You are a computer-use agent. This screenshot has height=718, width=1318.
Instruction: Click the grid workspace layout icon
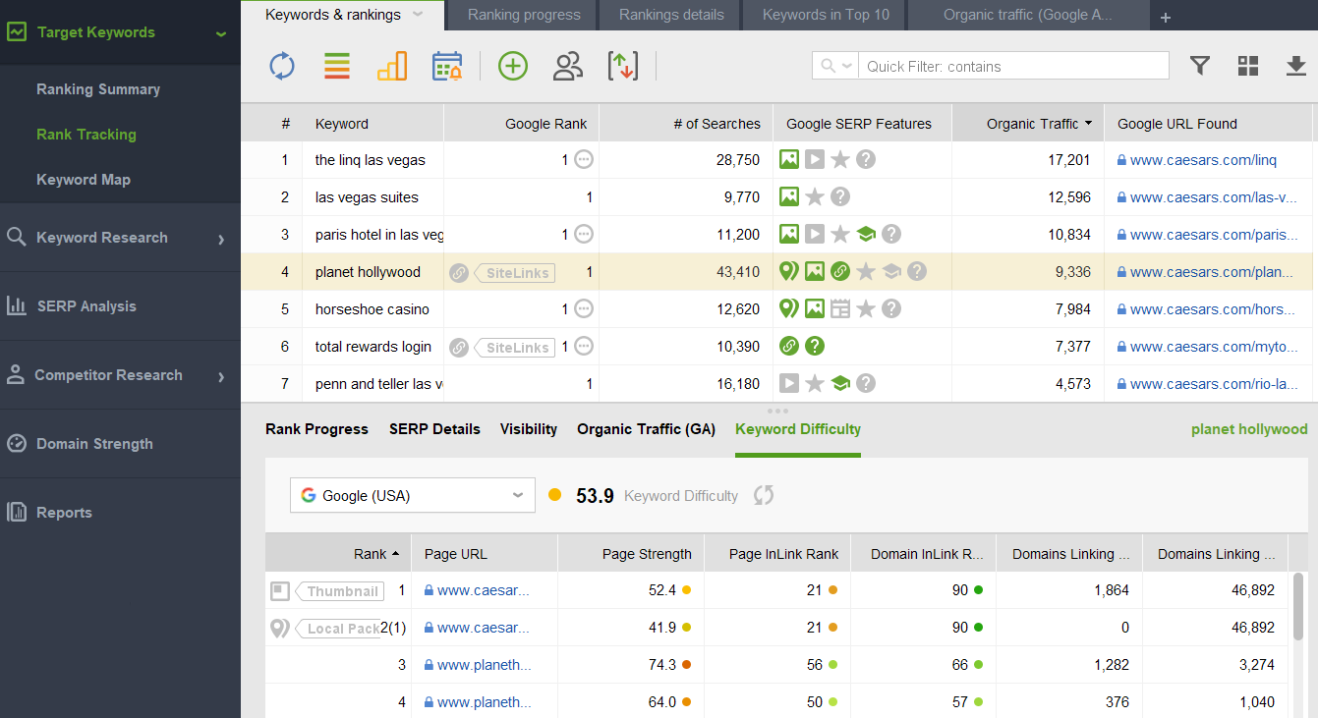(x=1248, y=66)
